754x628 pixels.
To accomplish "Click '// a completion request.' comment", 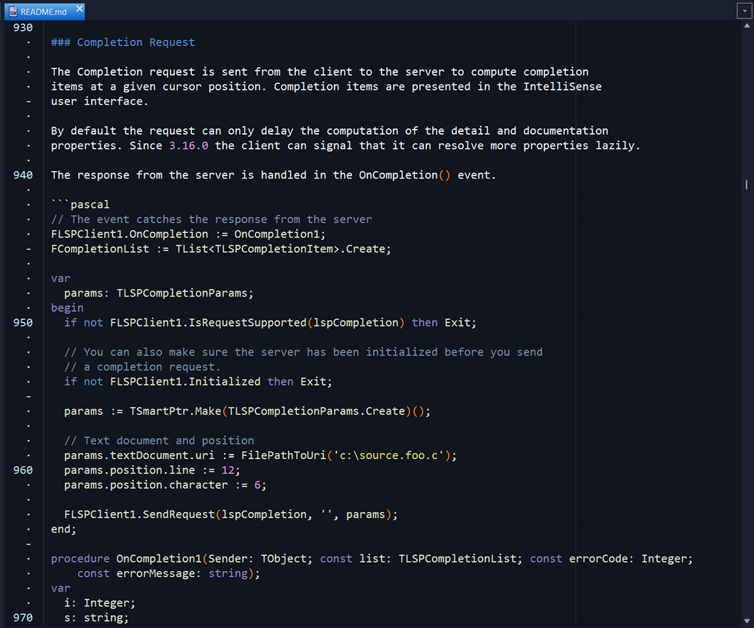I will (142, 367).
